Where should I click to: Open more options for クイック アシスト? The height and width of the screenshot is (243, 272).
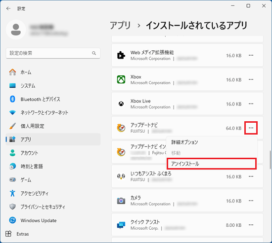tap(251, 225)
